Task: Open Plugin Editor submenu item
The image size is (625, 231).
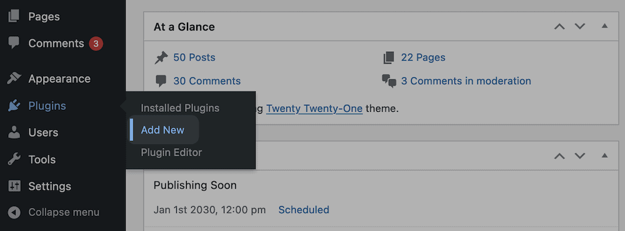Action: (171, 152)
